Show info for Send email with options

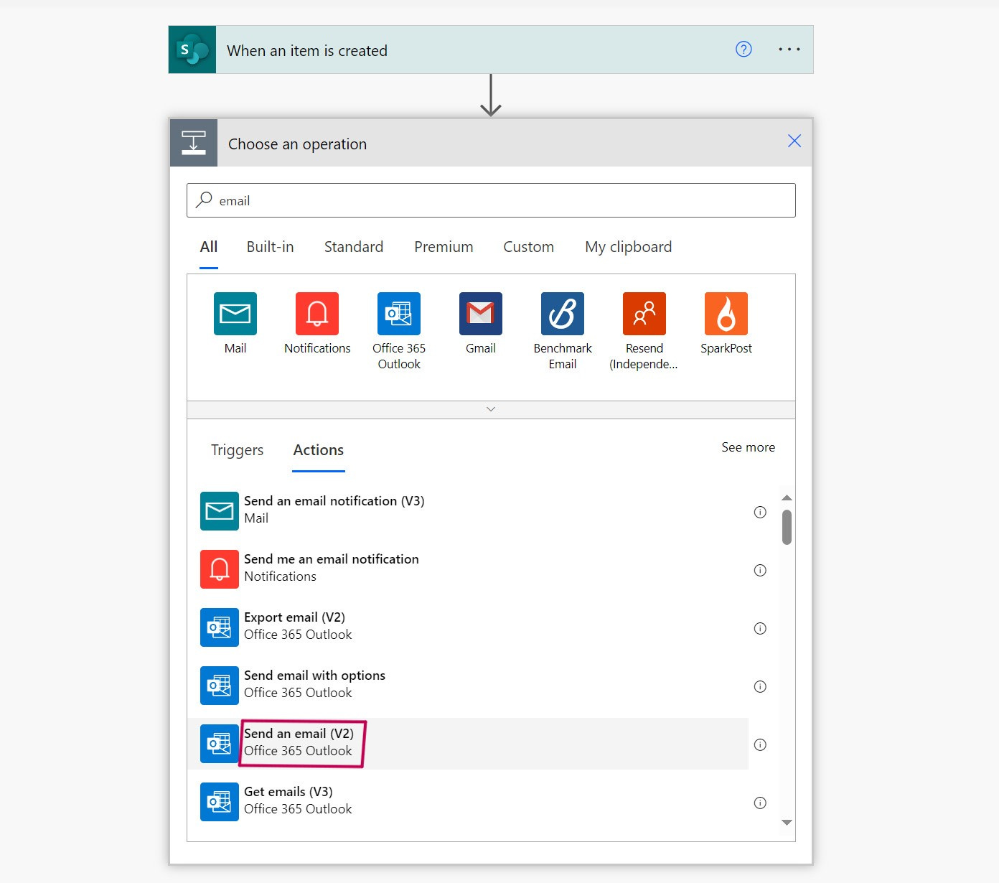coord(760,686)
